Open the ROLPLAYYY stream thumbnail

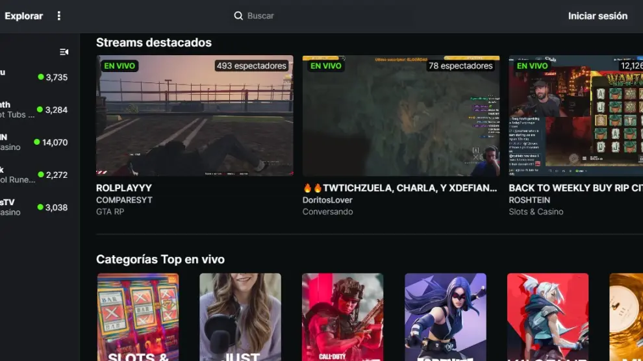pyautogui.click(x=194, y=116)
